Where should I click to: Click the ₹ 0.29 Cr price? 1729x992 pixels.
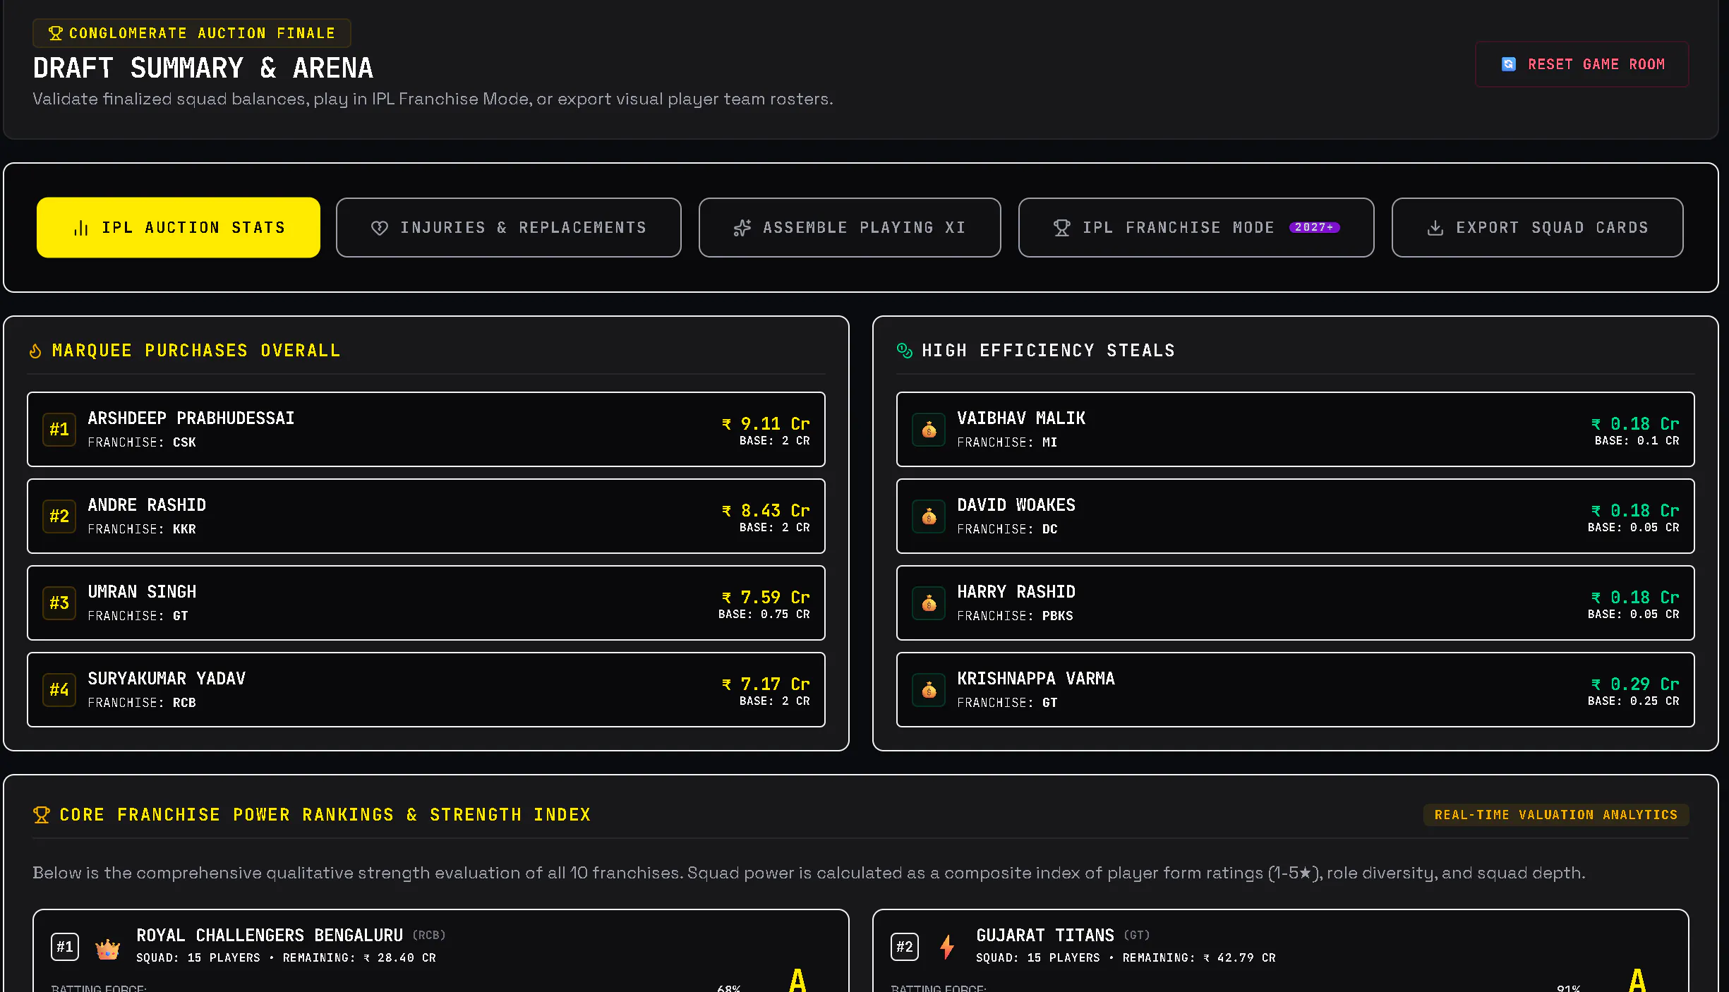point(1635,684)
